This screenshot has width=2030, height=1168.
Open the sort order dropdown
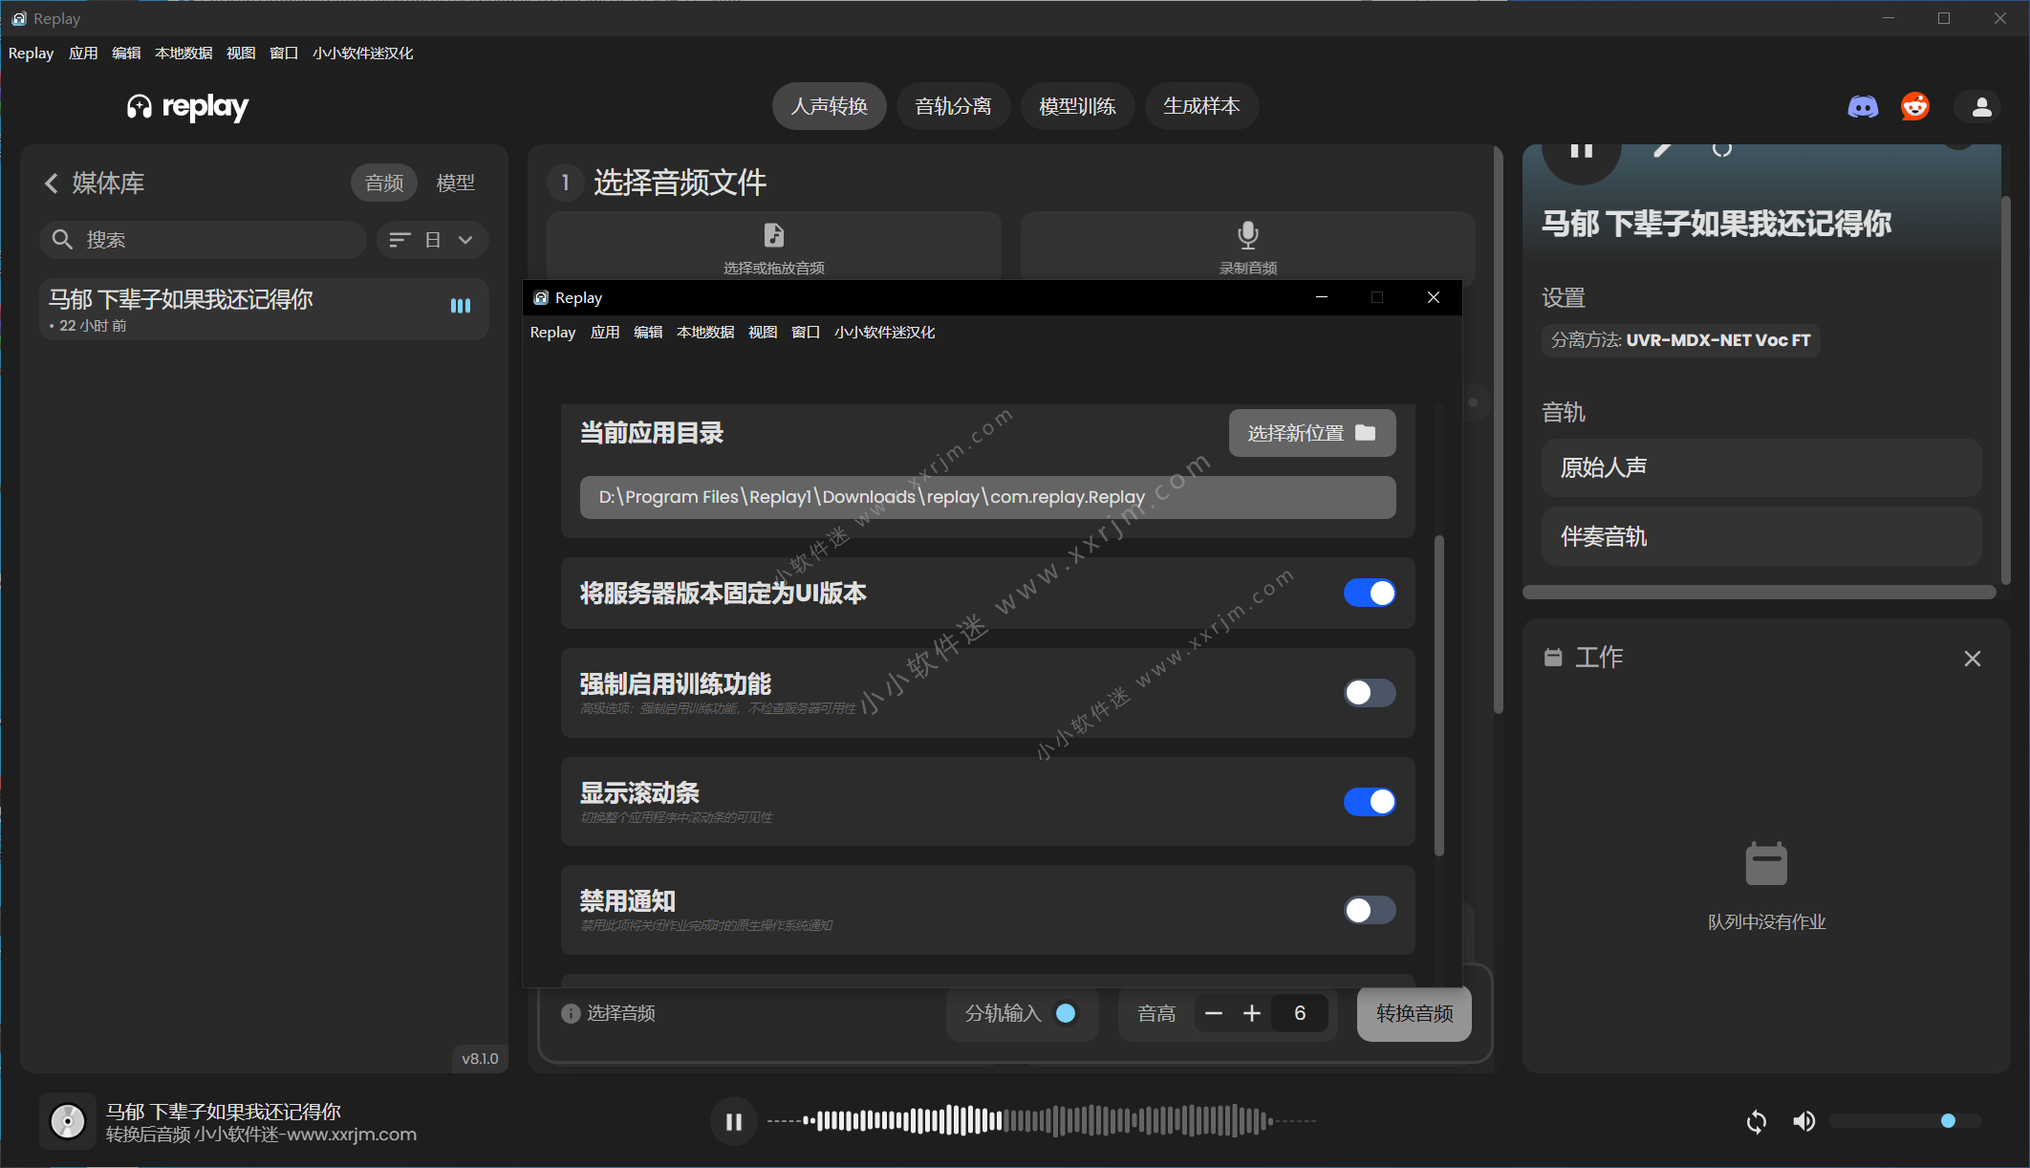(x=433, y=240)
